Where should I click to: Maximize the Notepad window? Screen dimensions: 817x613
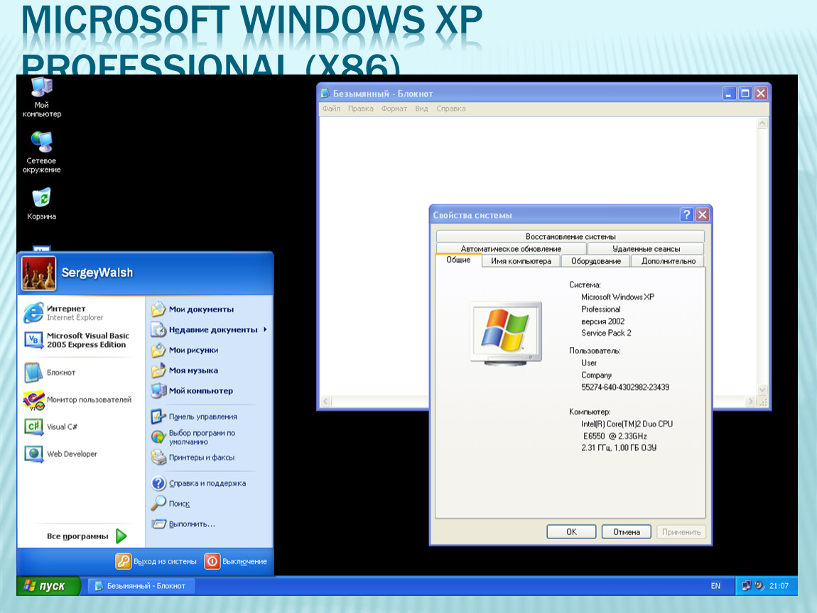pyautogui.click(x=745, y=93)
